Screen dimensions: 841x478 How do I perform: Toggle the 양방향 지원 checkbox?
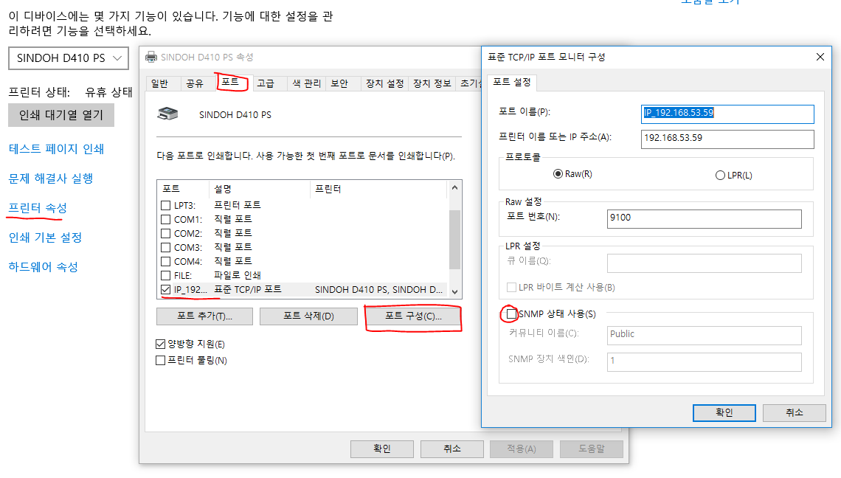pyautogui.click(x=161, y=344)
